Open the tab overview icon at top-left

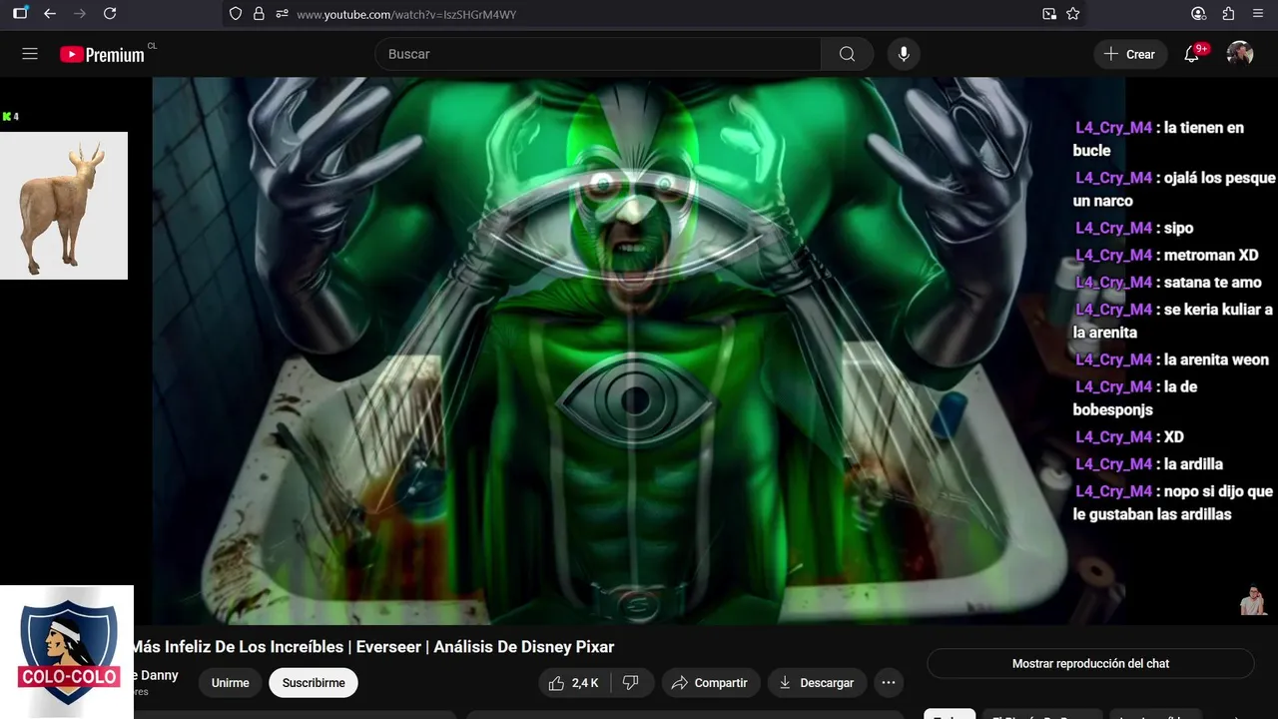coord(20,14)
